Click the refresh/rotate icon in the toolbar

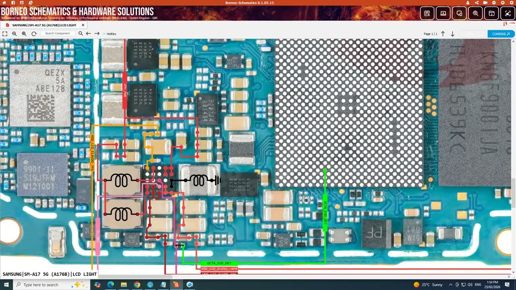[34, 33]
